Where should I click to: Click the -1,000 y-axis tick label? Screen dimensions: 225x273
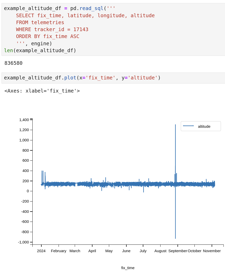point(23,242)
